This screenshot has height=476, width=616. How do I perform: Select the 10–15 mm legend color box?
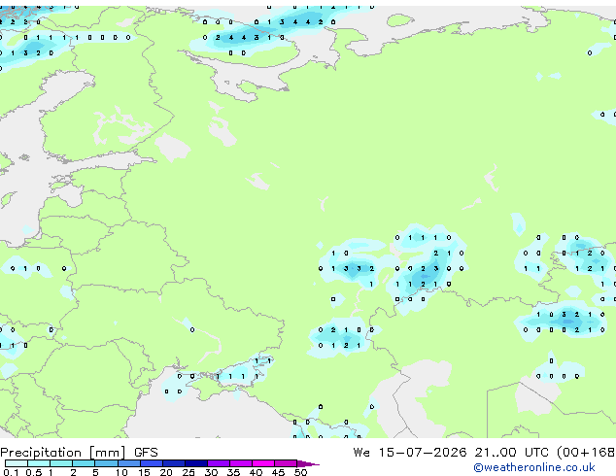pos(129,463)
